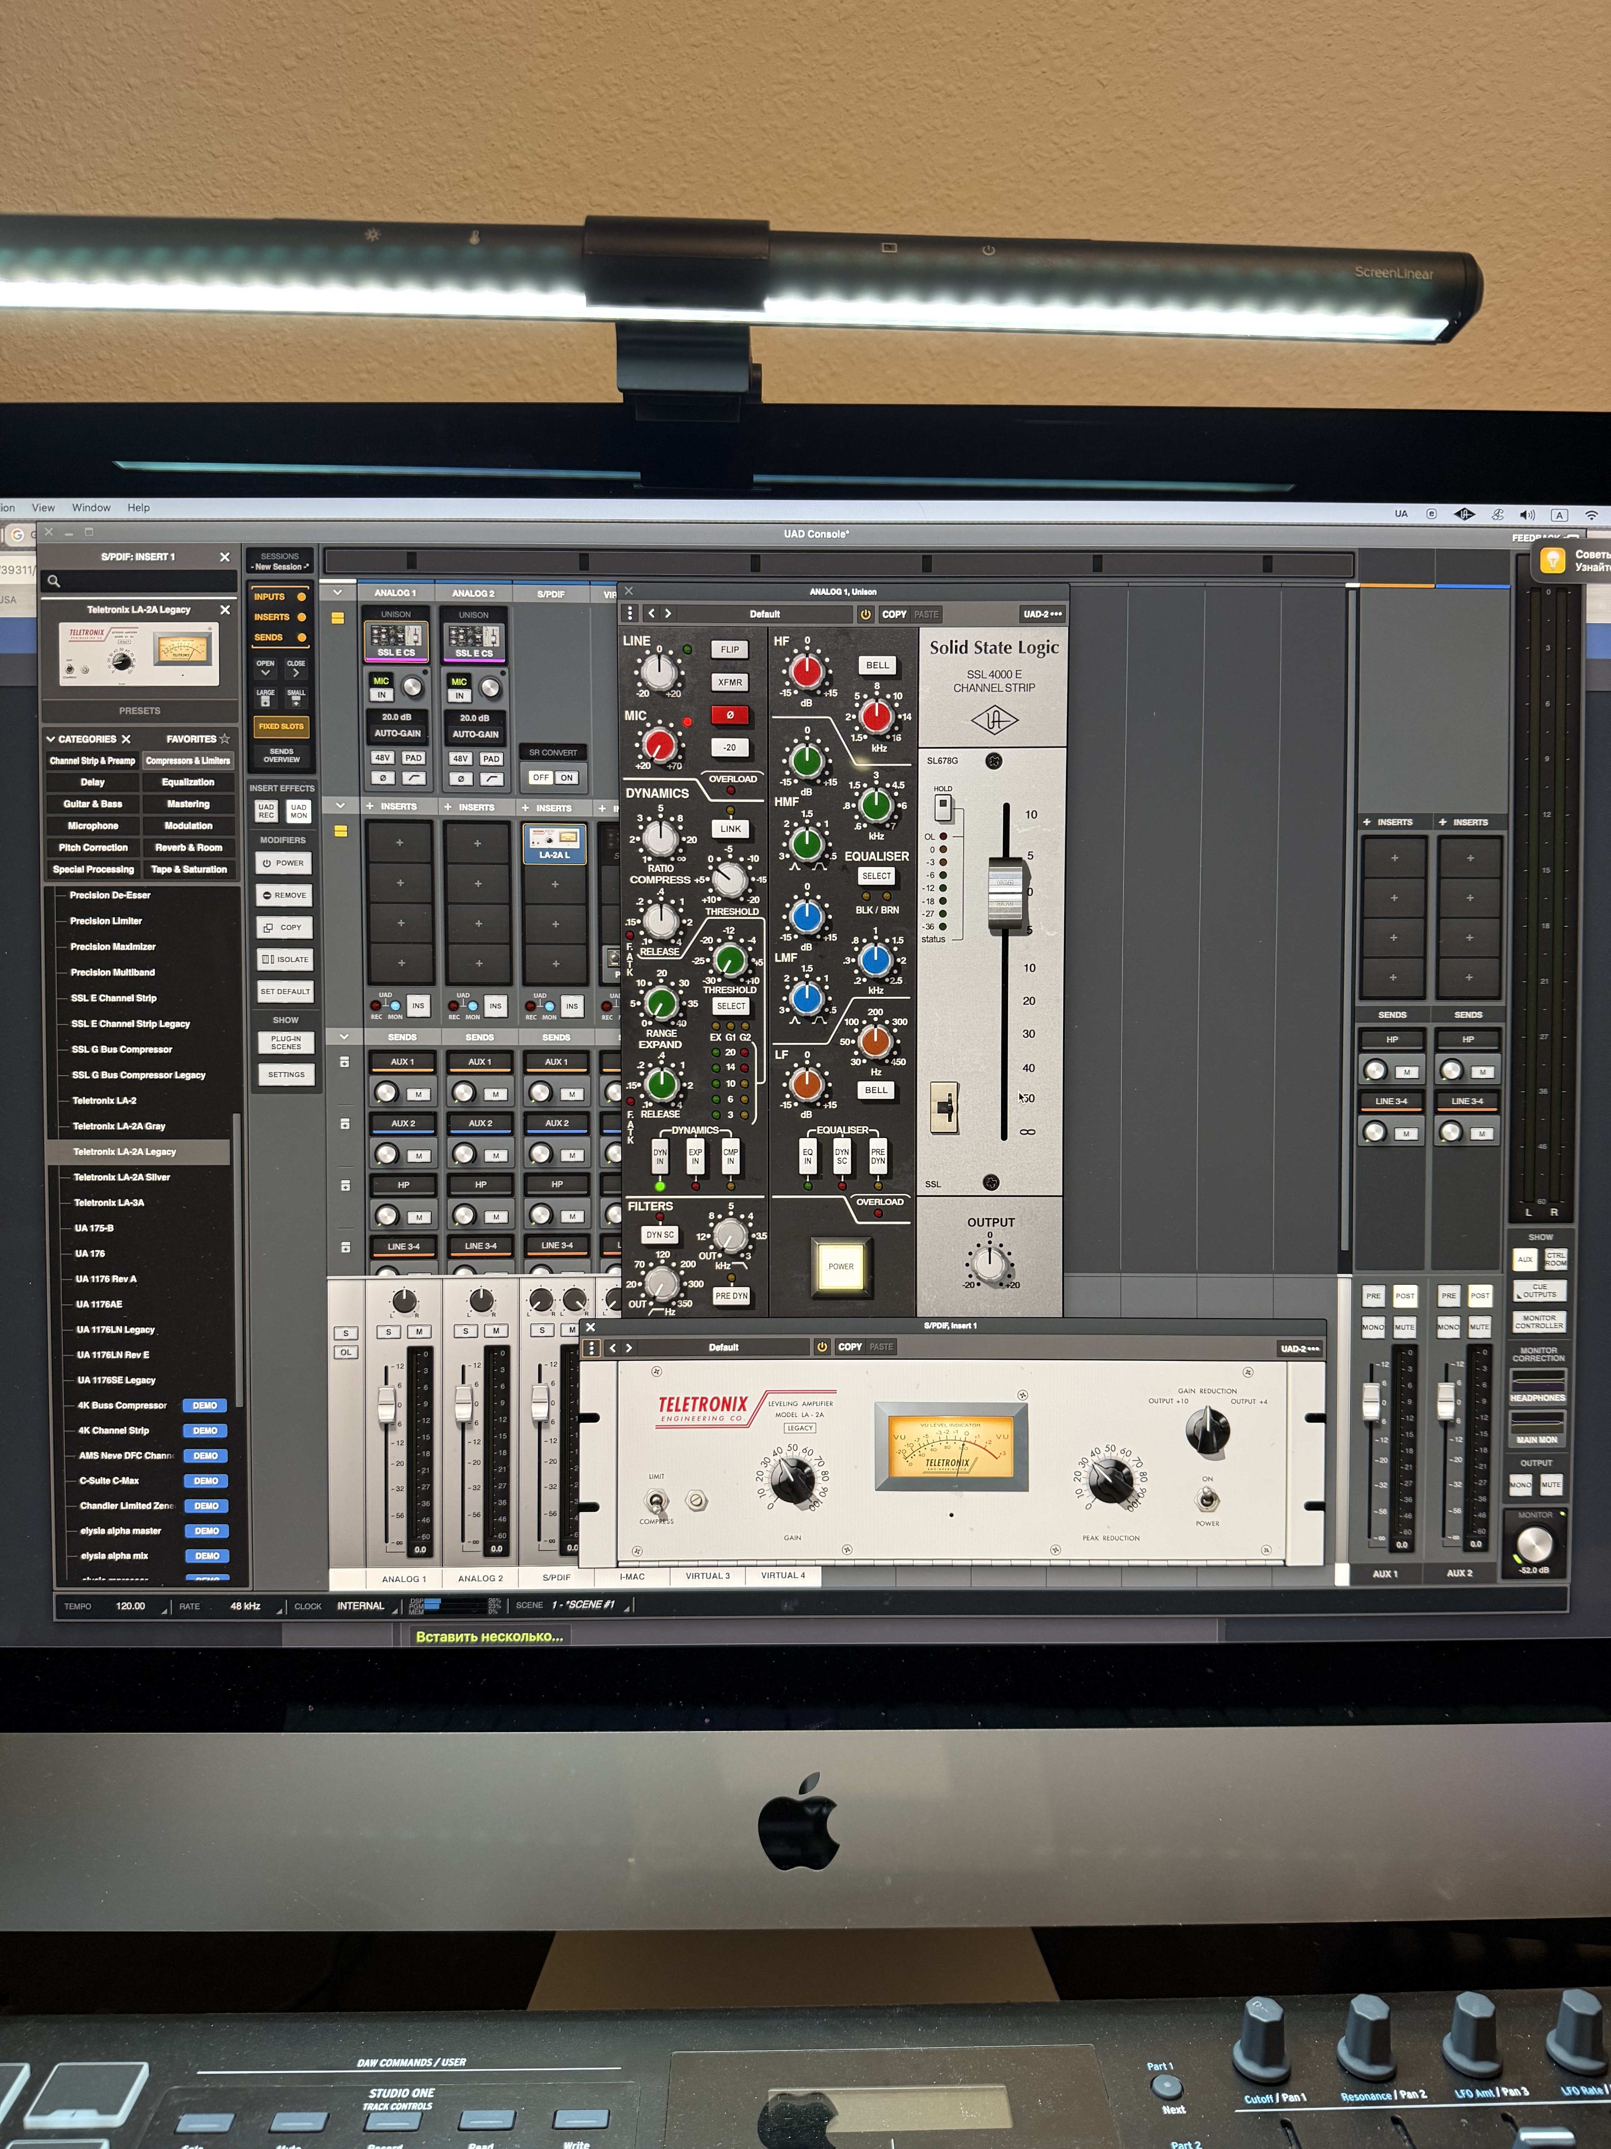Select the Equalization category tab
This screenshot has width=1611, height=2149.
coord(188,782)
